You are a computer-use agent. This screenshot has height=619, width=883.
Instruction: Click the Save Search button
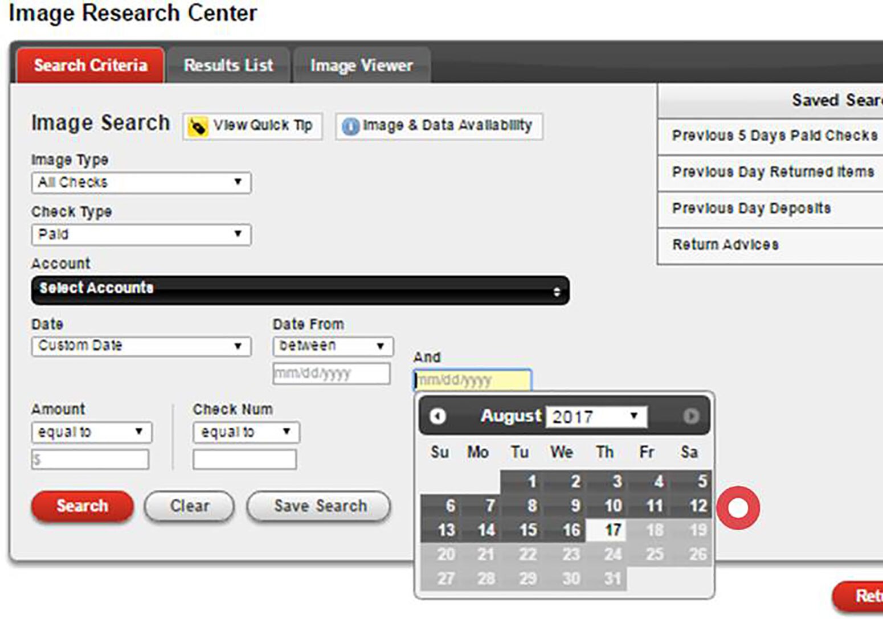(x=318, y=506)
